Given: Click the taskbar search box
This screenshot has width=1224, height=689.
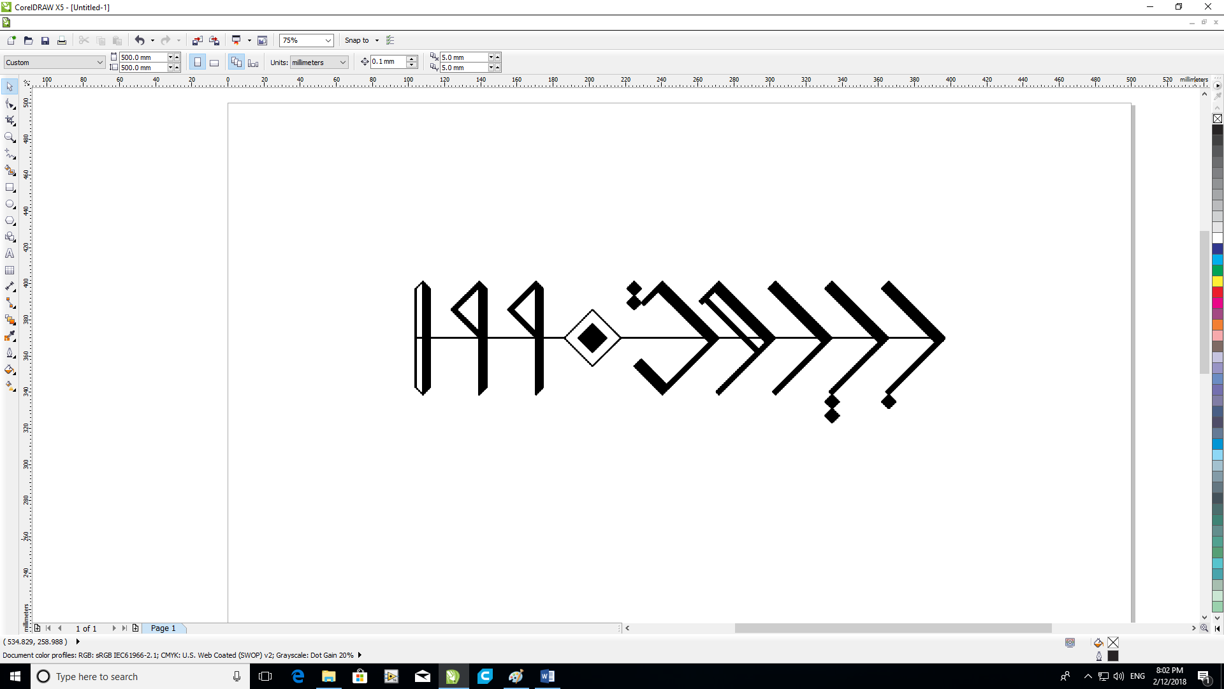Looking at the screenshot, I should tap(140, 676).
